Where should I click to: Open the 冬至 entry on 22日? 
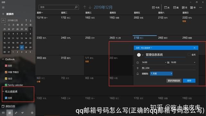(184, 21)
